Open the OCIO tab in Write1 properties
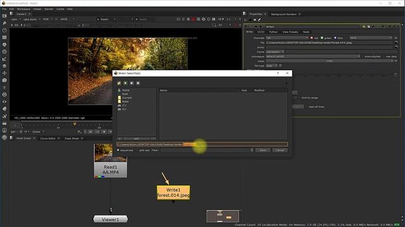The height and width of the screenshot is (227, 405). (261, 32)
